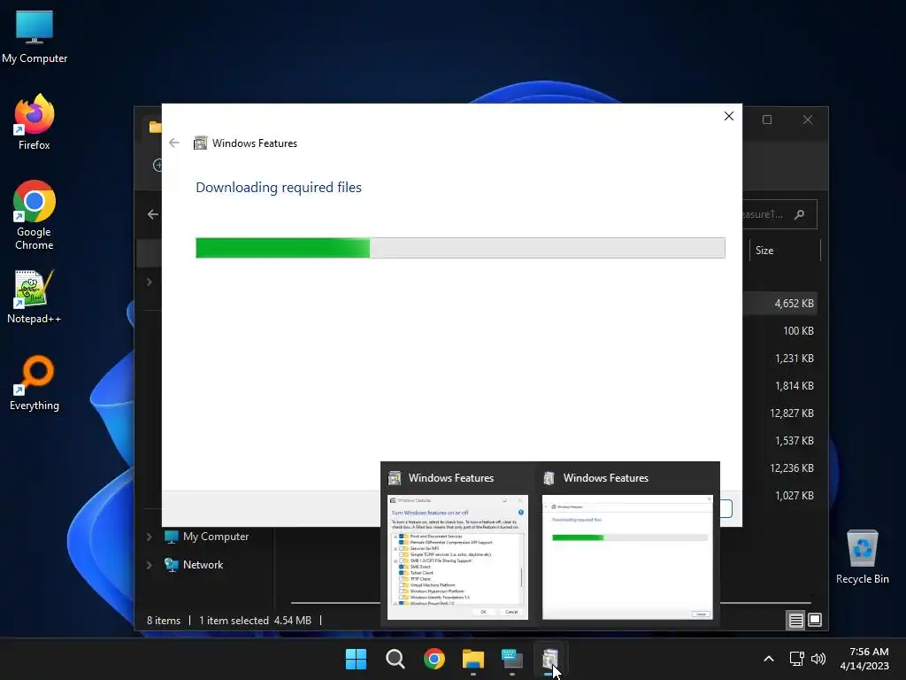The height and width of the screenshot is (680, 906).
Task: Select Network in navigation tree
Action: [194, 565]
